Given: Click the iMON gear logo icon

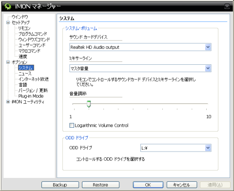Looking at the screenshot, I should 8,6.
